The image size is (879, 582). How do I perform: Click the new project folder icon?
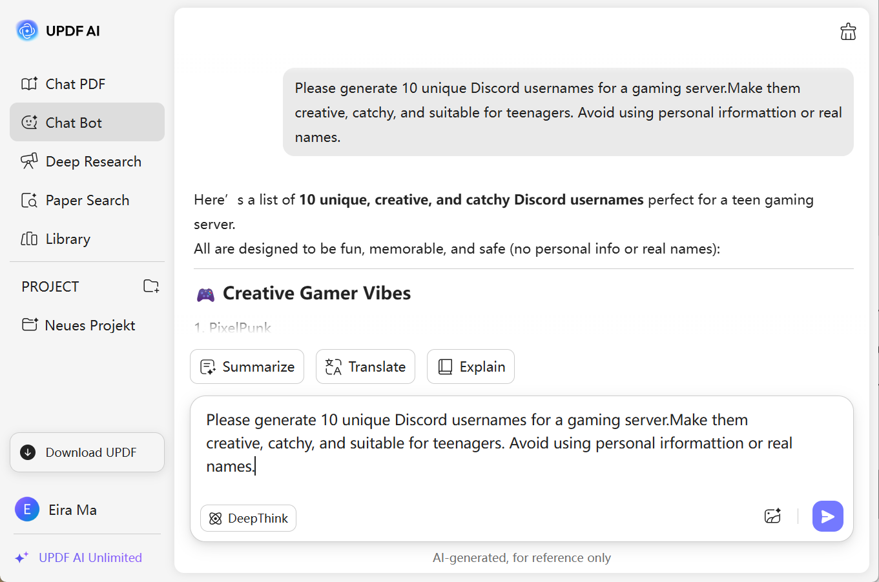click(x=151, y=286)
